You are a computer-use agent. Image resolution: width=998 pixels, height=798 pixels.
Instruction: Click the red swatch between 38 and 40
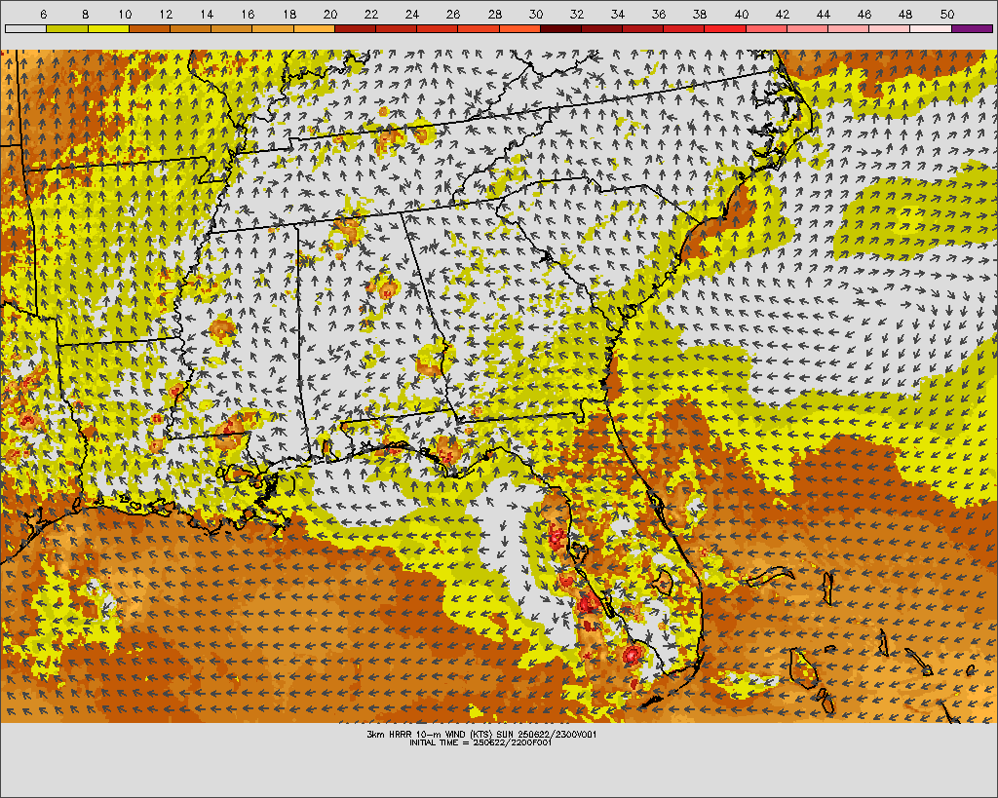coord(725,28)
